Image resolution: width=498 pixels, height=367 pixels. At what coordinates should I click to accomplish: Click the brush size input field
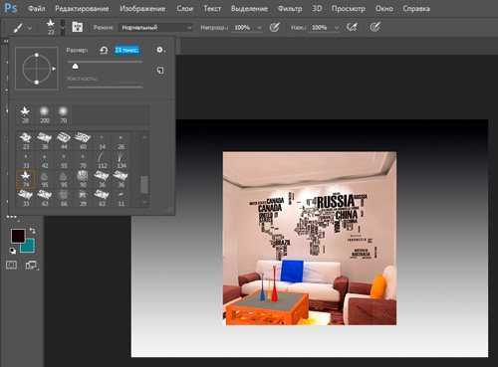pos(126,50)
